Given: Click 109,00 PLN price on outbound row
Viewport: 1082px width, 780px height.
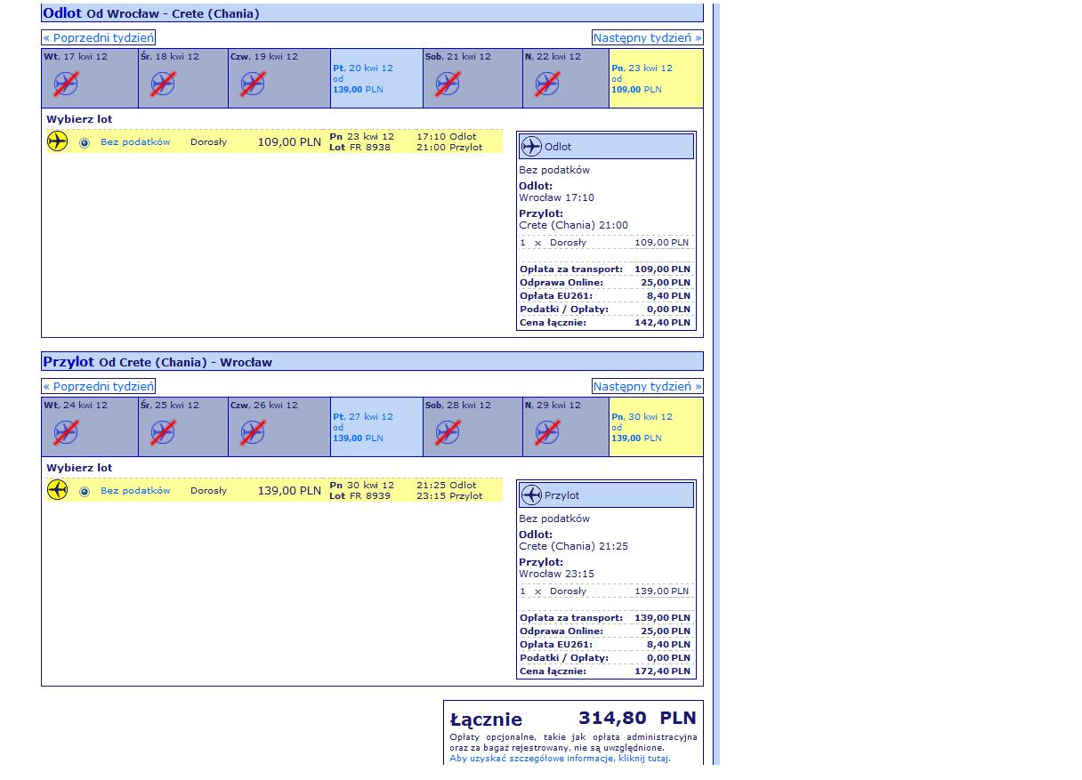Looking at the screenshot, I should (x=289, y=142).
